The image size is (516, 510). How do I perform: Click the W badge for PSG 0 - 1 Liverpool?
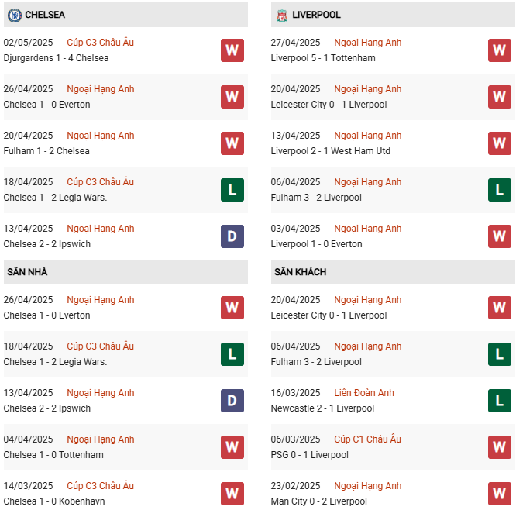[500, 447]
